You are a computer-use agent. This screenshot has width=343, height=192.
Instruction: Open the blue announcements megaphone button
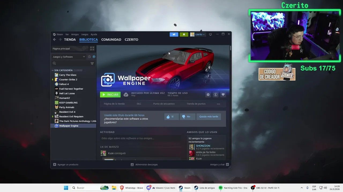(174, 34)
